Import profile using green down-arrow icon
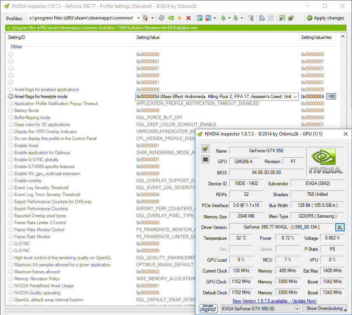 [x=235, y=18]
